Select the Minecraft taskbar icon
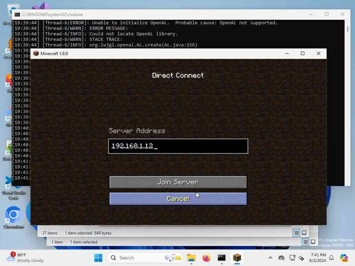This screenshot has width=355, height=266. 237,258
